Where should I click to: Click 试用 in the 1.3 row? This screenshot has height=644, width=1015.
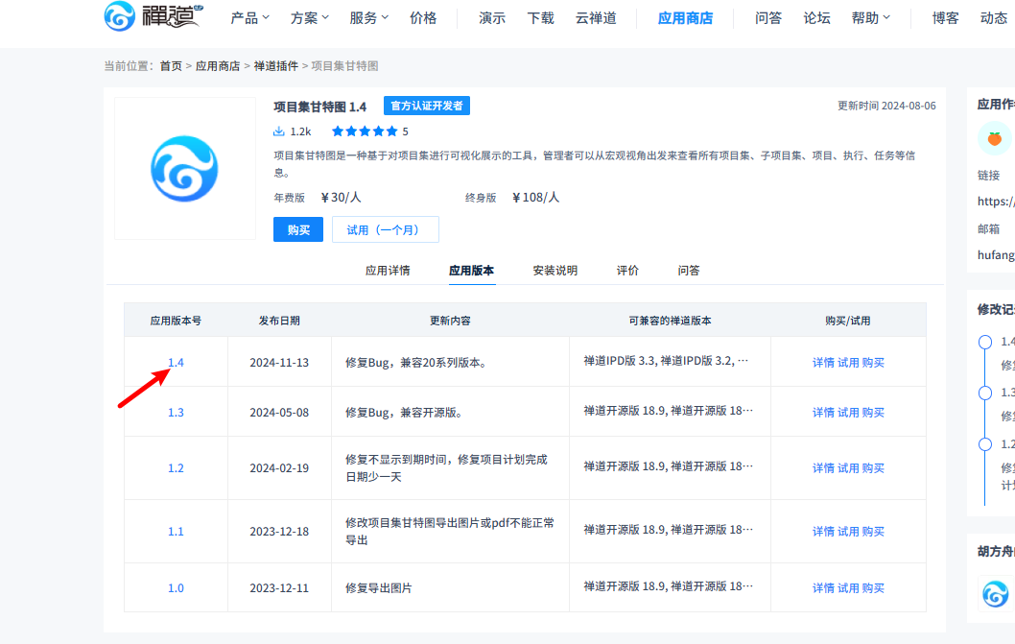[849, 413]
